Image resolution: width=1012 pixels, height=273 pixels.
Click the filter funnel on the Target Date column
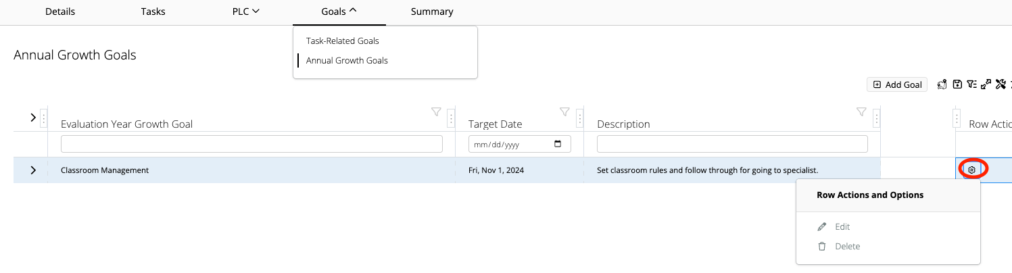[564, 111]
